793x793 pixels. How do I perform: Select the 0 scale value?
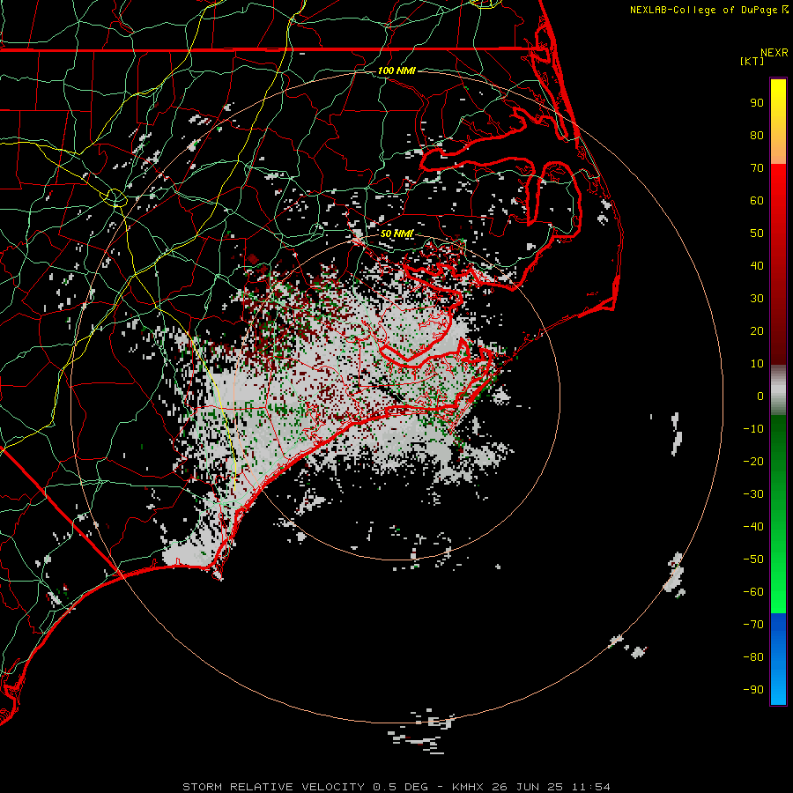760,396
